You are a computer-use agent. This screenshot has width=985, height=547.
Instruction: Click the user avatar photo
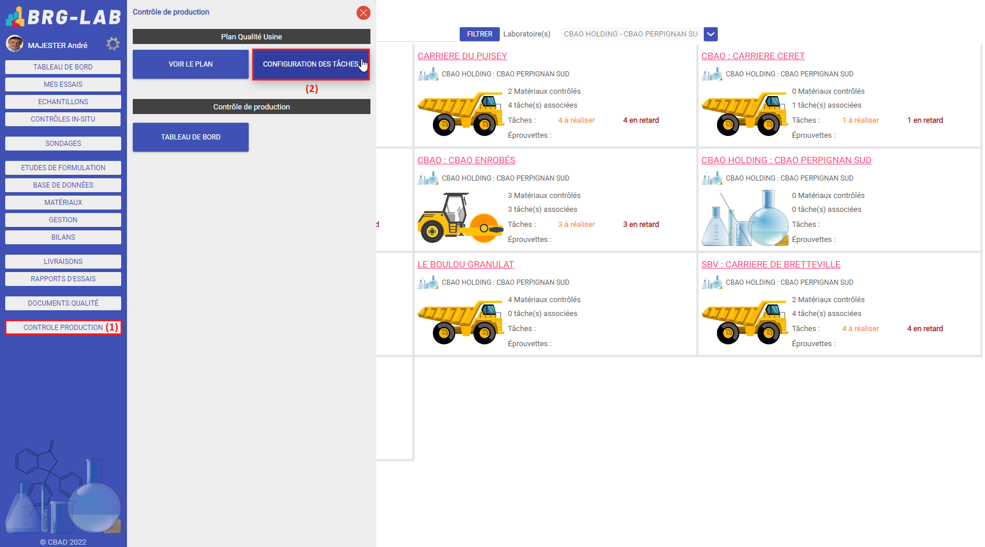(x=14, y=43)
